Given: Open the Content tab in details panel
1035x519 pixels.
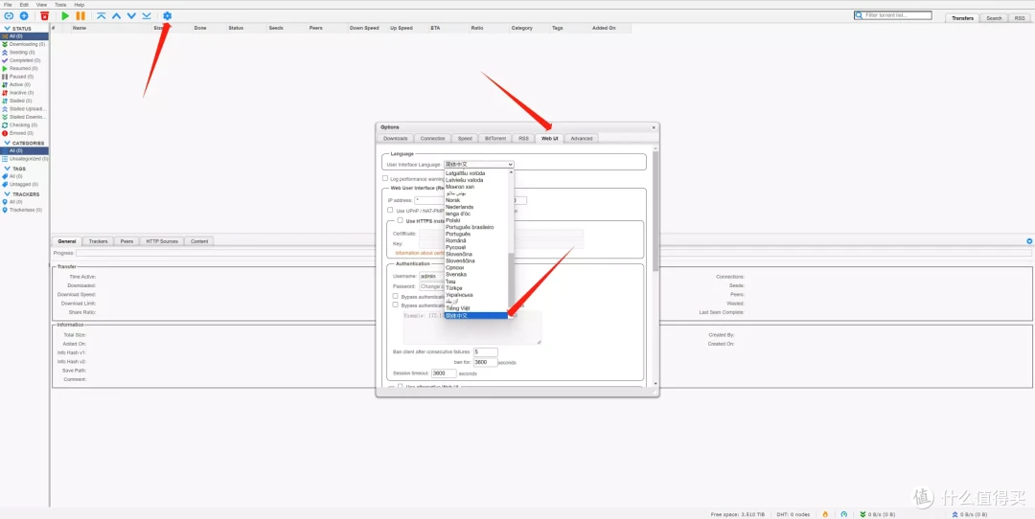Looking at the screenshot, I should pos(199,241).
